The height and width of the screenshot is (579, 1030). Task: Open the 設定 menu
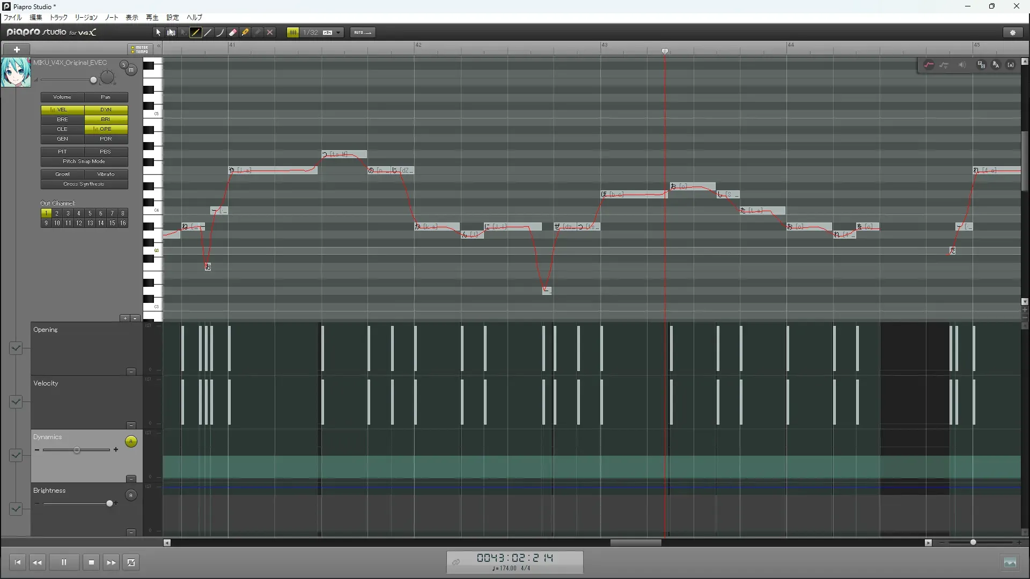[x=172, y=18]
